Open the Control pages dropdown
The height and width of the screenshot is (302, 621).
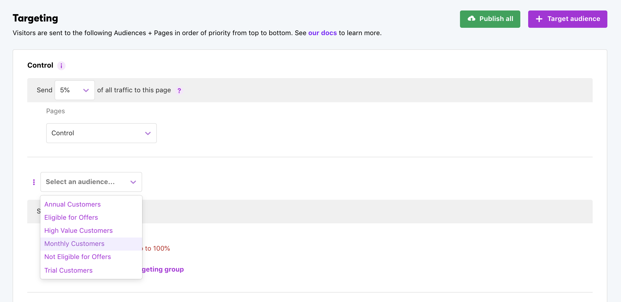[101, 133]
